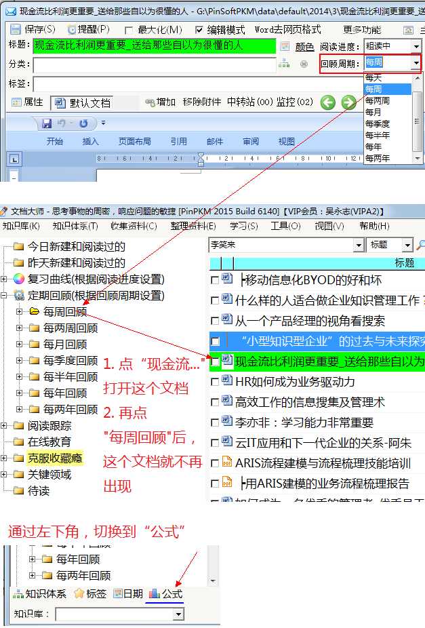Switch to the 公式 bottom tab

point(165,593)
